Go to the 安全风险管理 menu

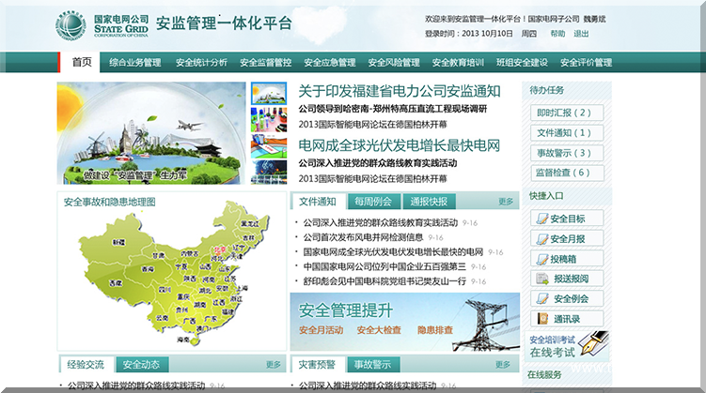tap(393, 63)
